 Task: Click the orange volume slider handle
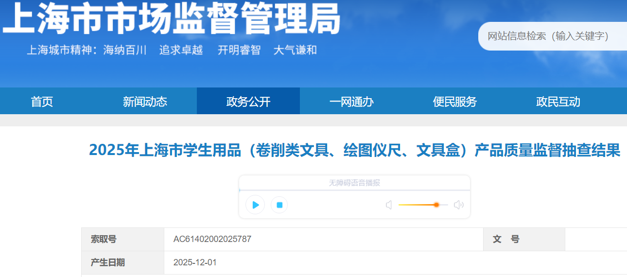point(436,205)
